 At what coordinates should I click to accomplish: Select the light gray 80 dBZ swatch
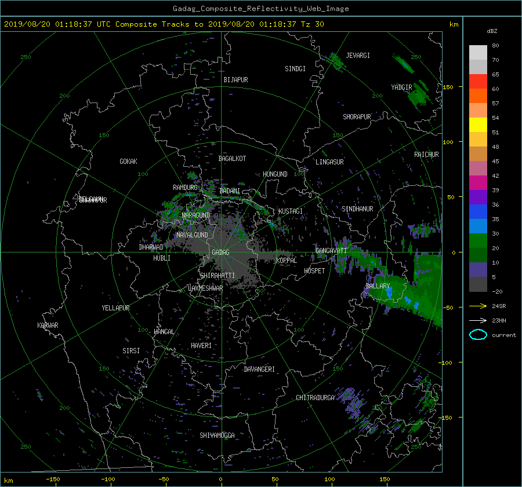pyautogui.click(x=478, y=52)
